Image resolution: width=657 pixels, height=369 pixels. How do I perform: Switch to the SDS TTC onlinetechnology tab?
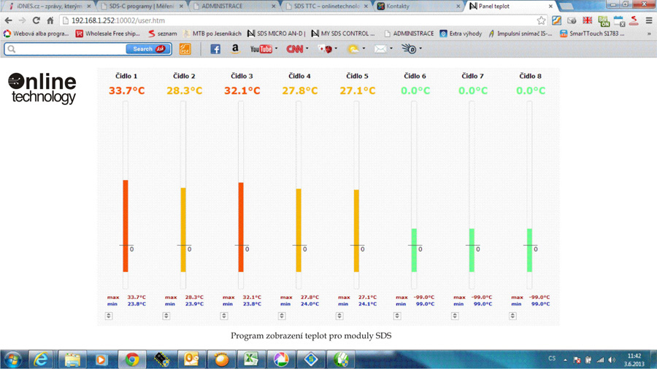[325, 6]
